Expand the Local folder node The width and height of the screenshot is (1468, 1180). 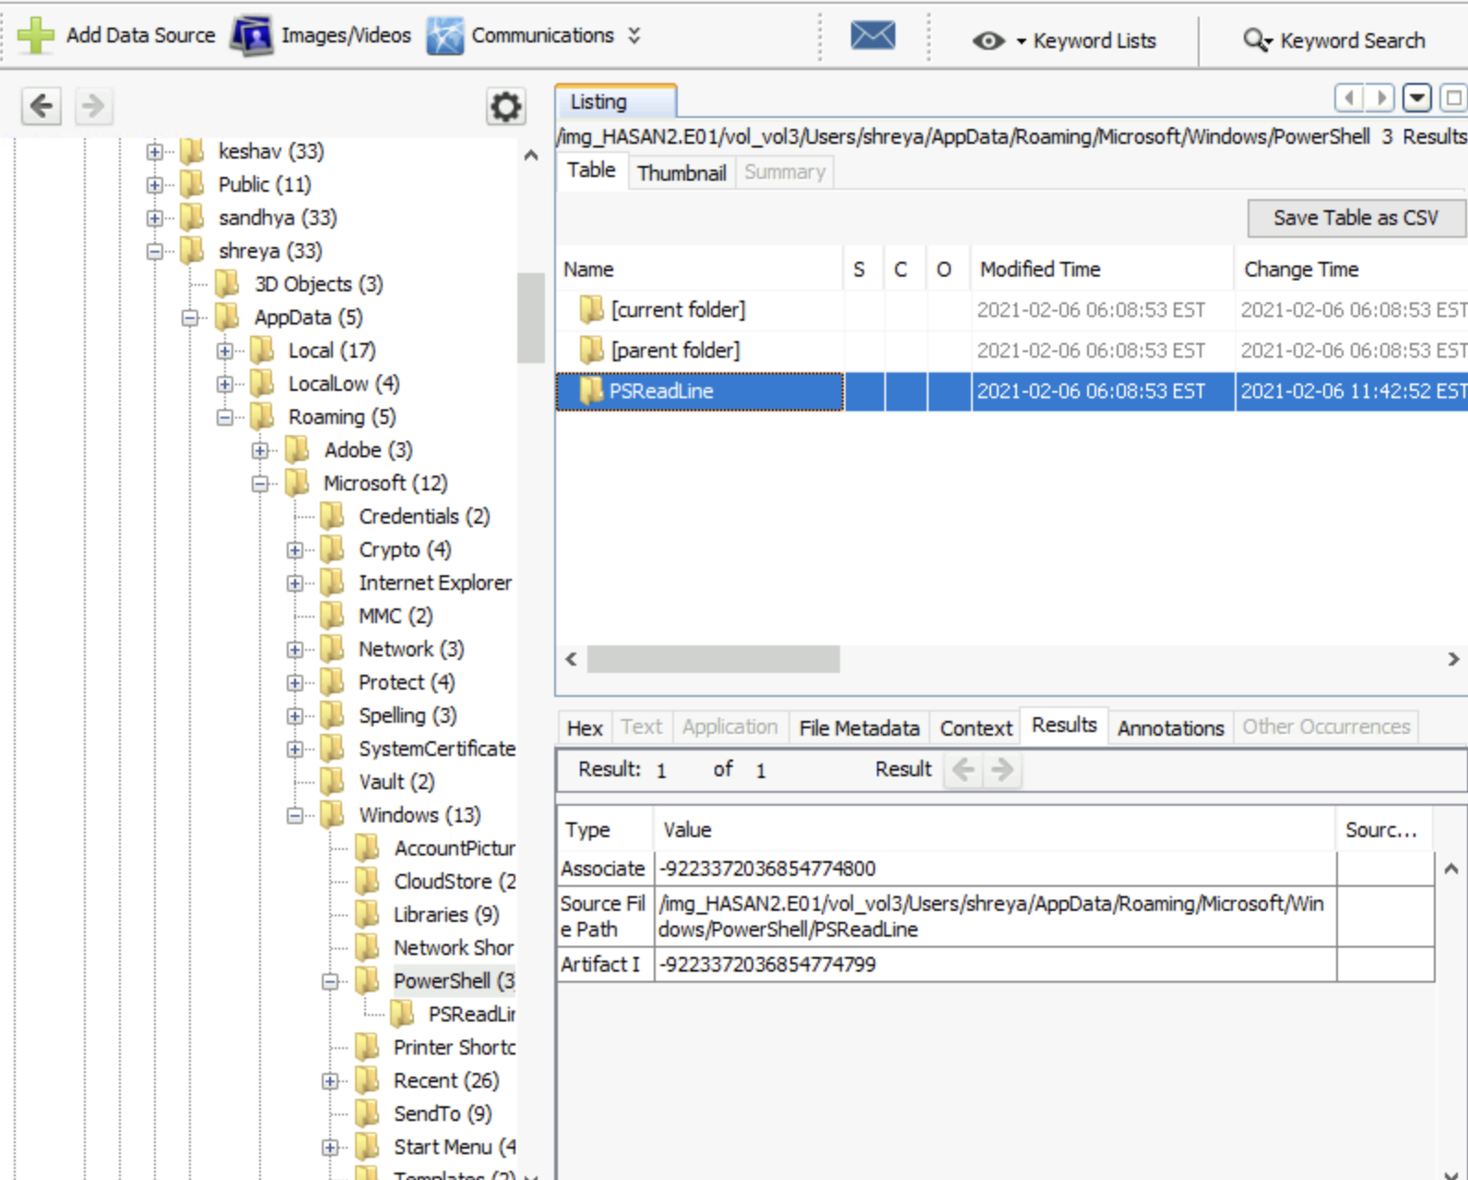click(x=225, y=350)
